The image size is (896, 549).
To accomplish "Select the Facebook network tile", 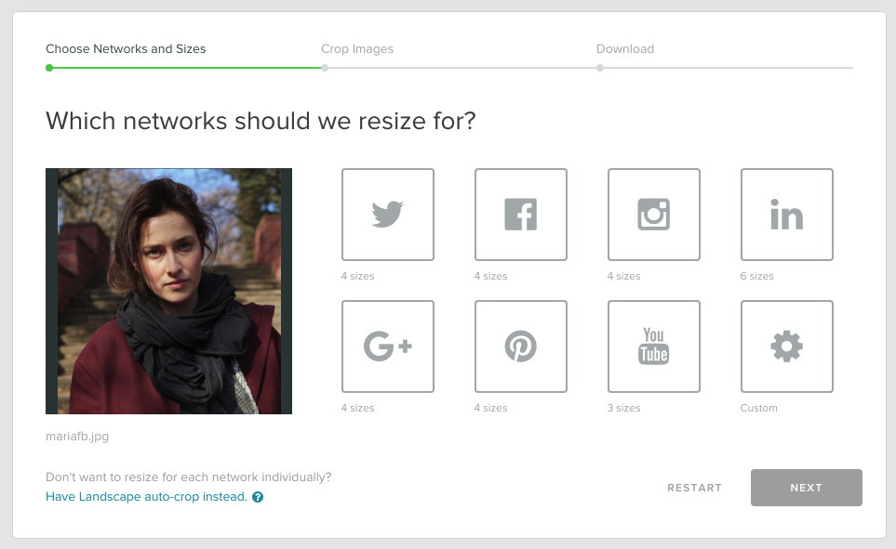I will (520, 215).
